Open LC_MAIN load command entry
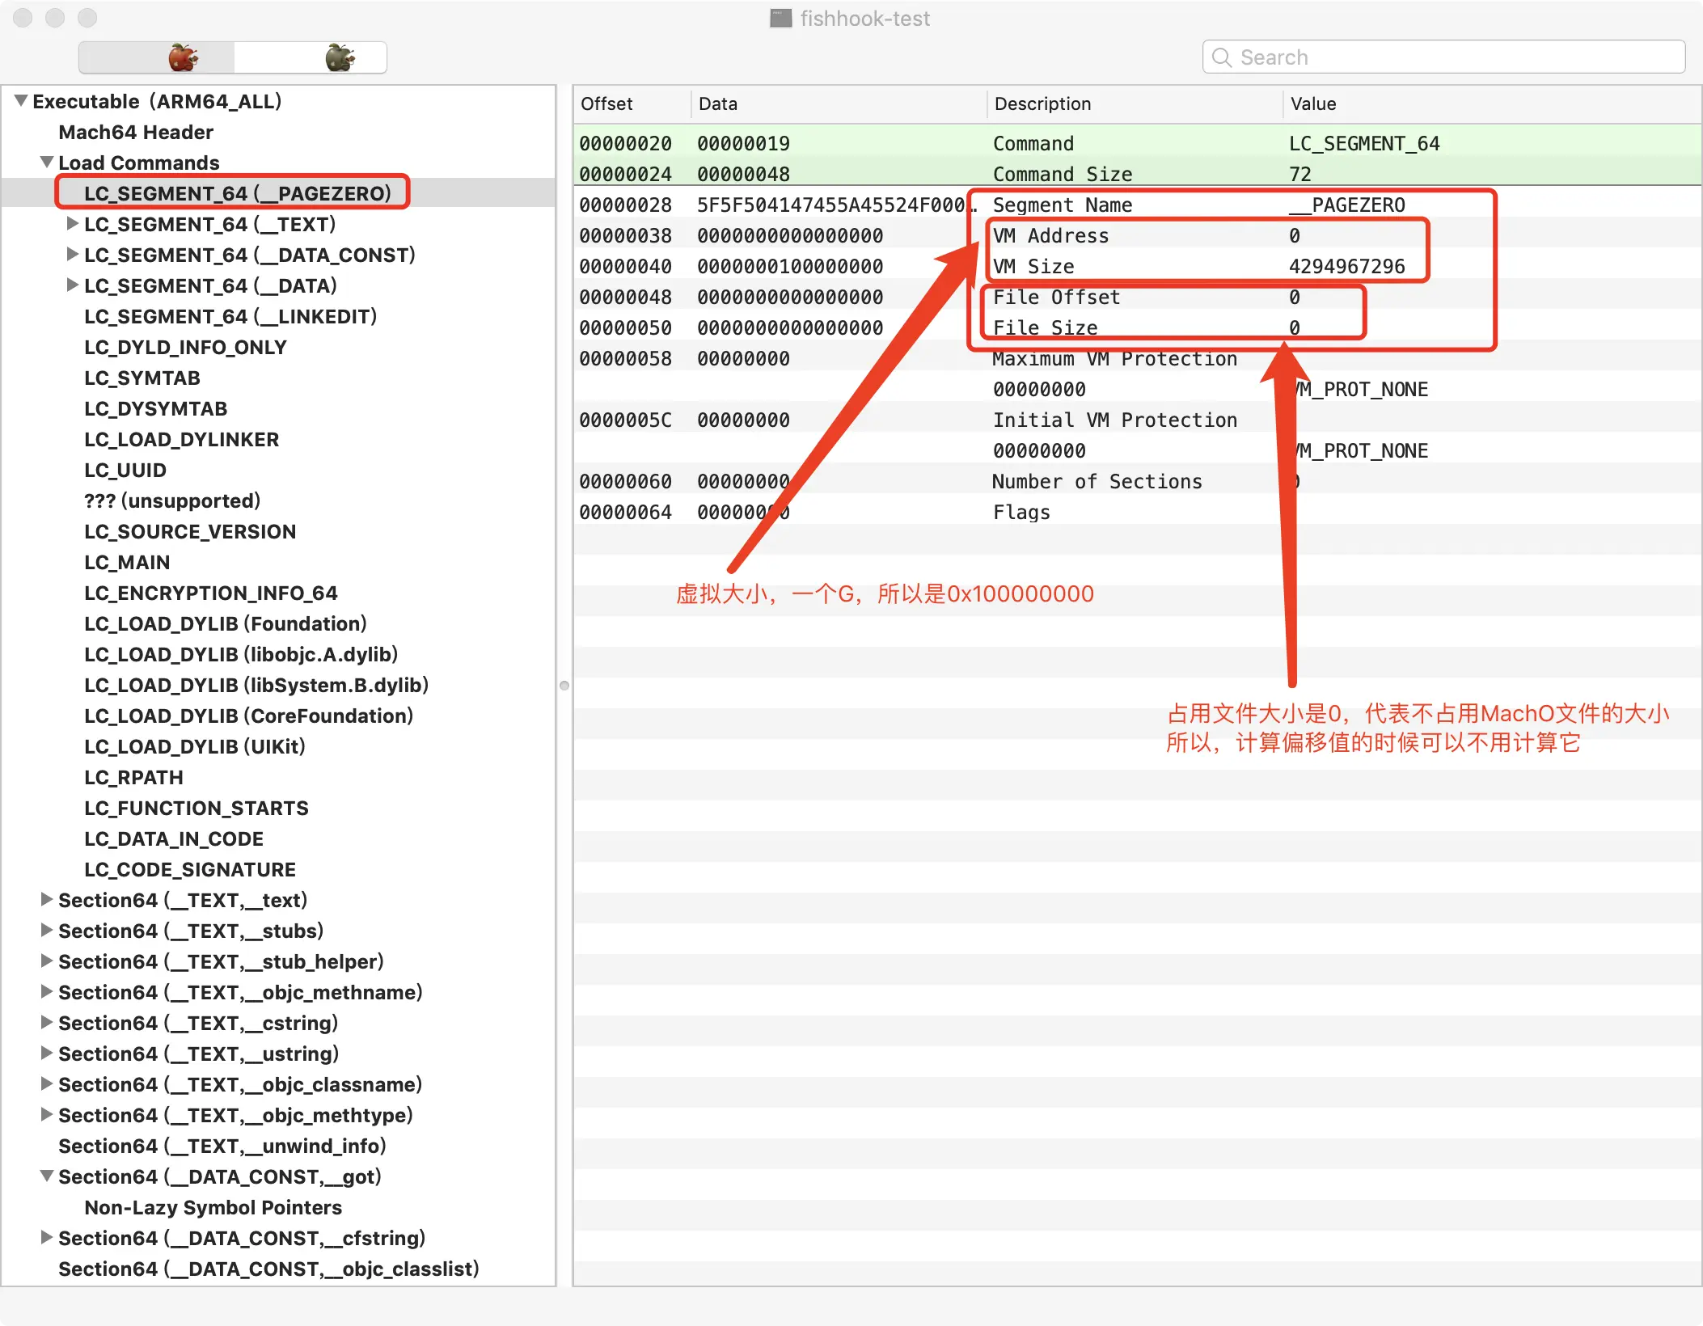Screen dimensions: 1703x1326 coord(127,562)
